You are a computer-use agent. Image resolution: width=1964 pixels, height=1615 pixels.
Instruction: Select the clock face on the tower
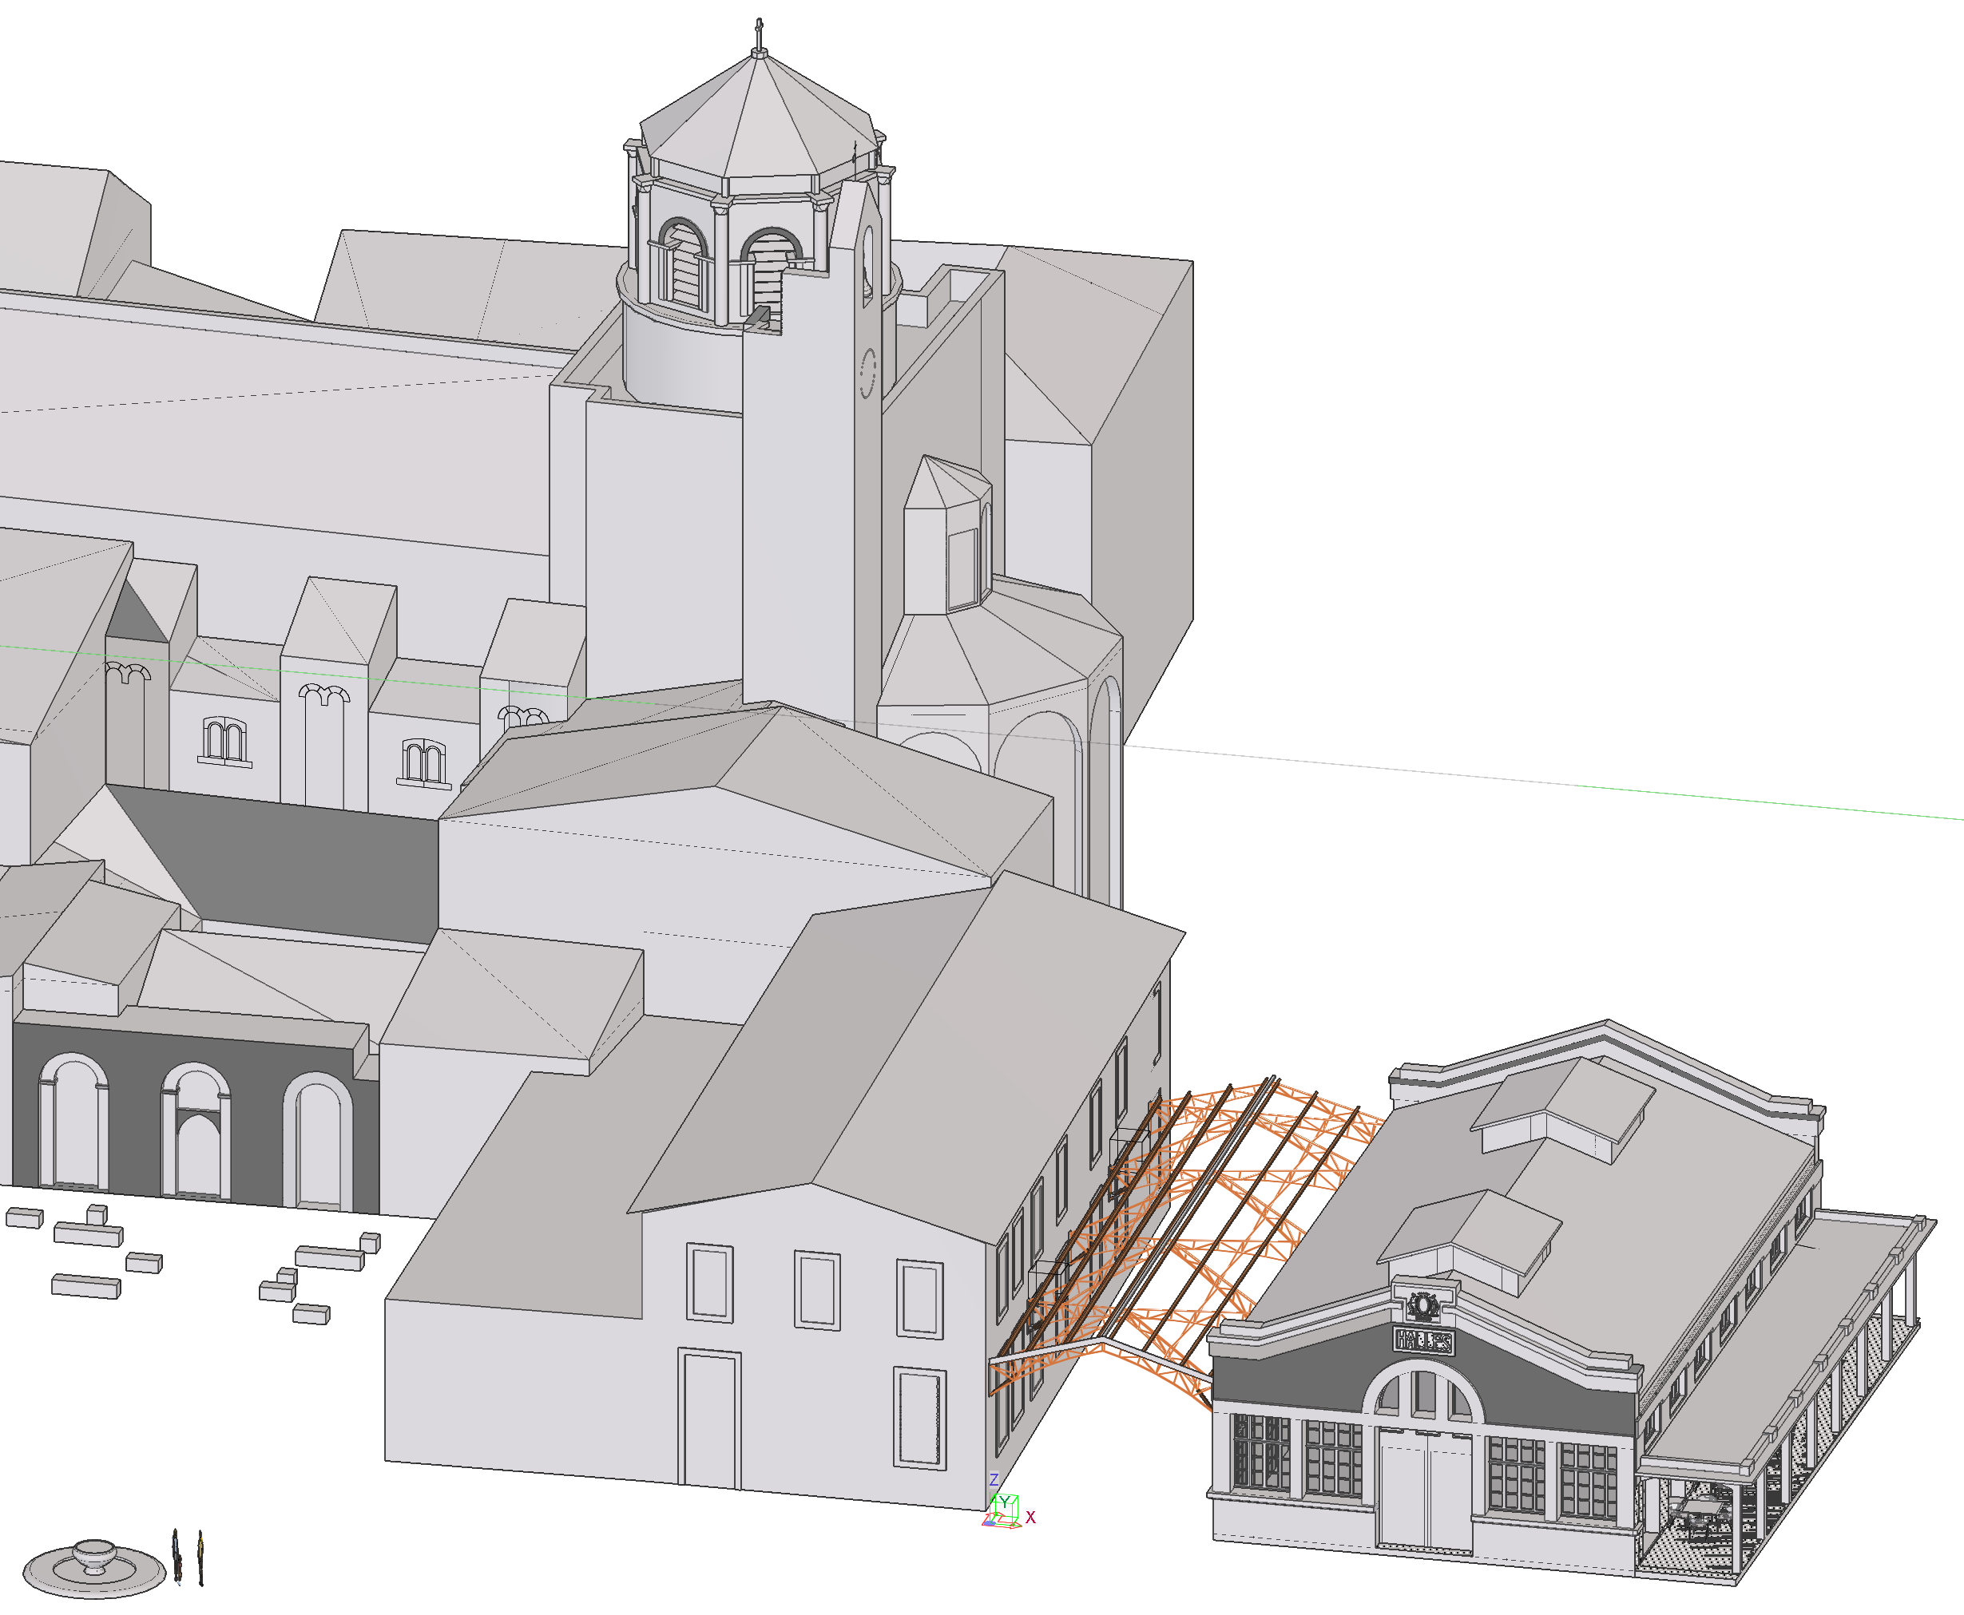pos(867,373)
